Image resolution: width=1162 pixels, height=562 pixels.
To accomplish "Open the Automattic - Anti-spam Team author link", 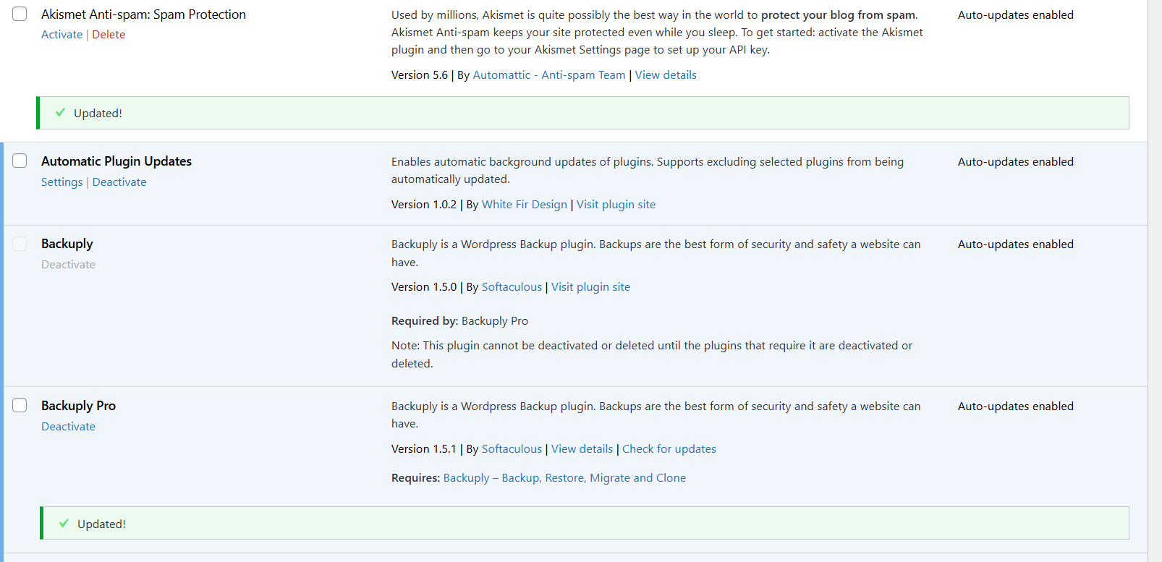I will pyautogui.click(x=548, y=75).
